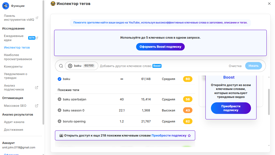Click the Очистка clear link
Screen dimensions: 275x155
235,66
